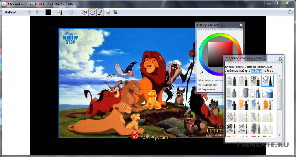Viewport: 296px width, 157px height.
Task: Select the eye drawing pencil brush
Action: 256,81
